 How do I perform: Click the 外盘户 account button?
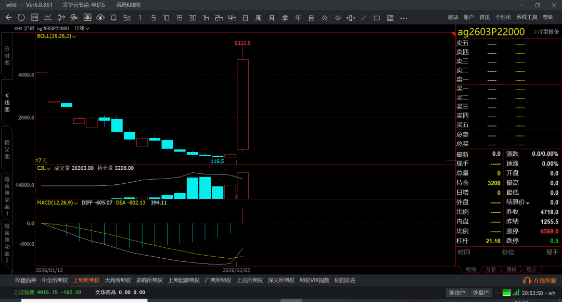click(481, 293)
